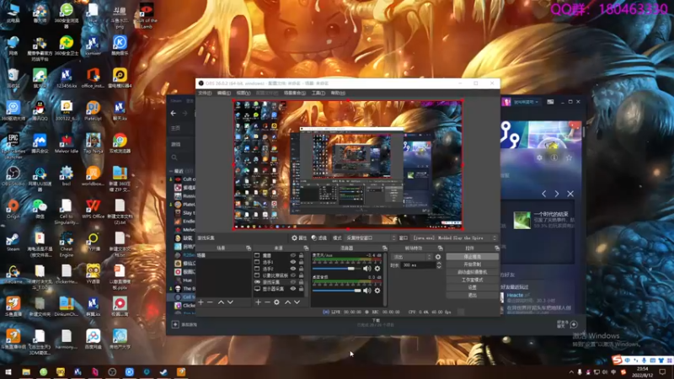Open the Epic Games Launcher desktop icon

[13, 146]
